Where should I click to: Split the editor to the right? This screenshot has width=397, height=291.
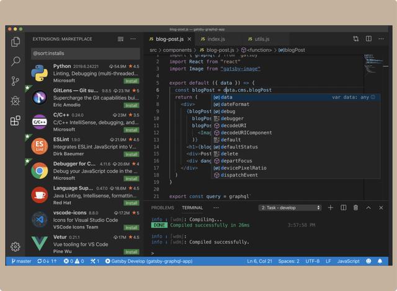pyautogui.click(x=368, y=38)
